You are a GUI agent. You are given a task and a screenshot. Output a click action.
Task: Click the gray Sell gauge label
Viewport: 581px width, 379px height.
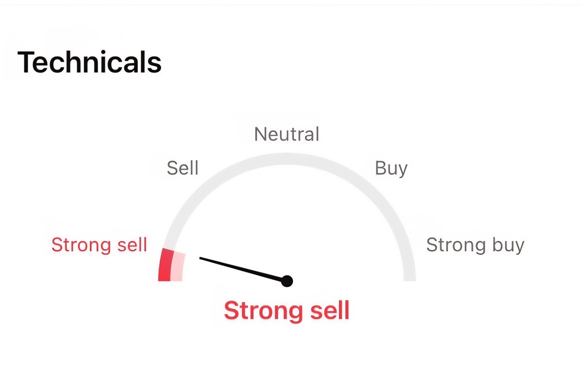183,168
